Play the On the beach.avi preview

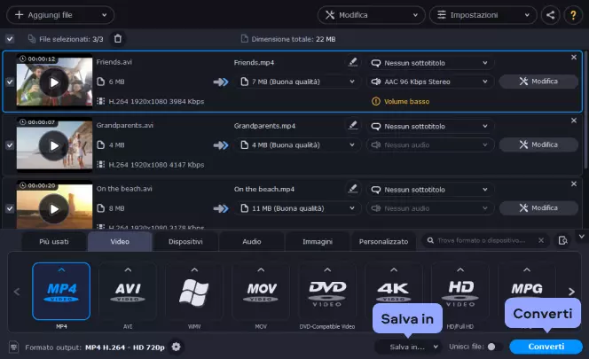pyautogui.click(x=54, y=209)
